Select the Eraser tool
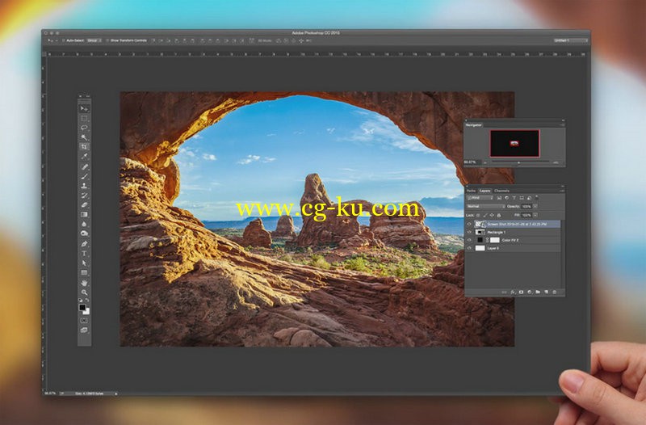 pyautogui.click(x=84, y=205)
